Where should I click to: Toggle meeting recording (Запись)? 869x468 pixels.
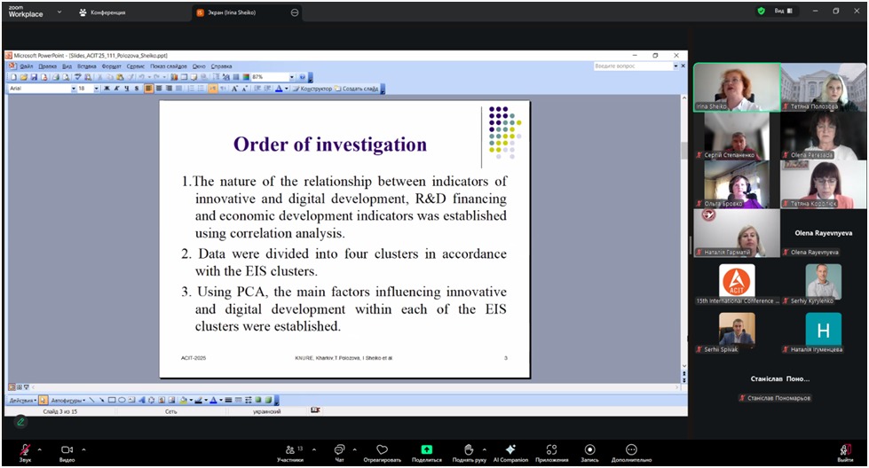point(589,450)
